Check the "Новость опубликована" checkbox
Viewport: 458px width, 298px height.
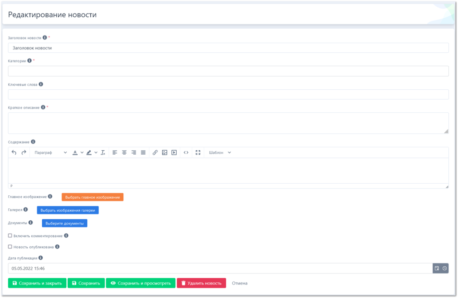[x=10, y=247]
